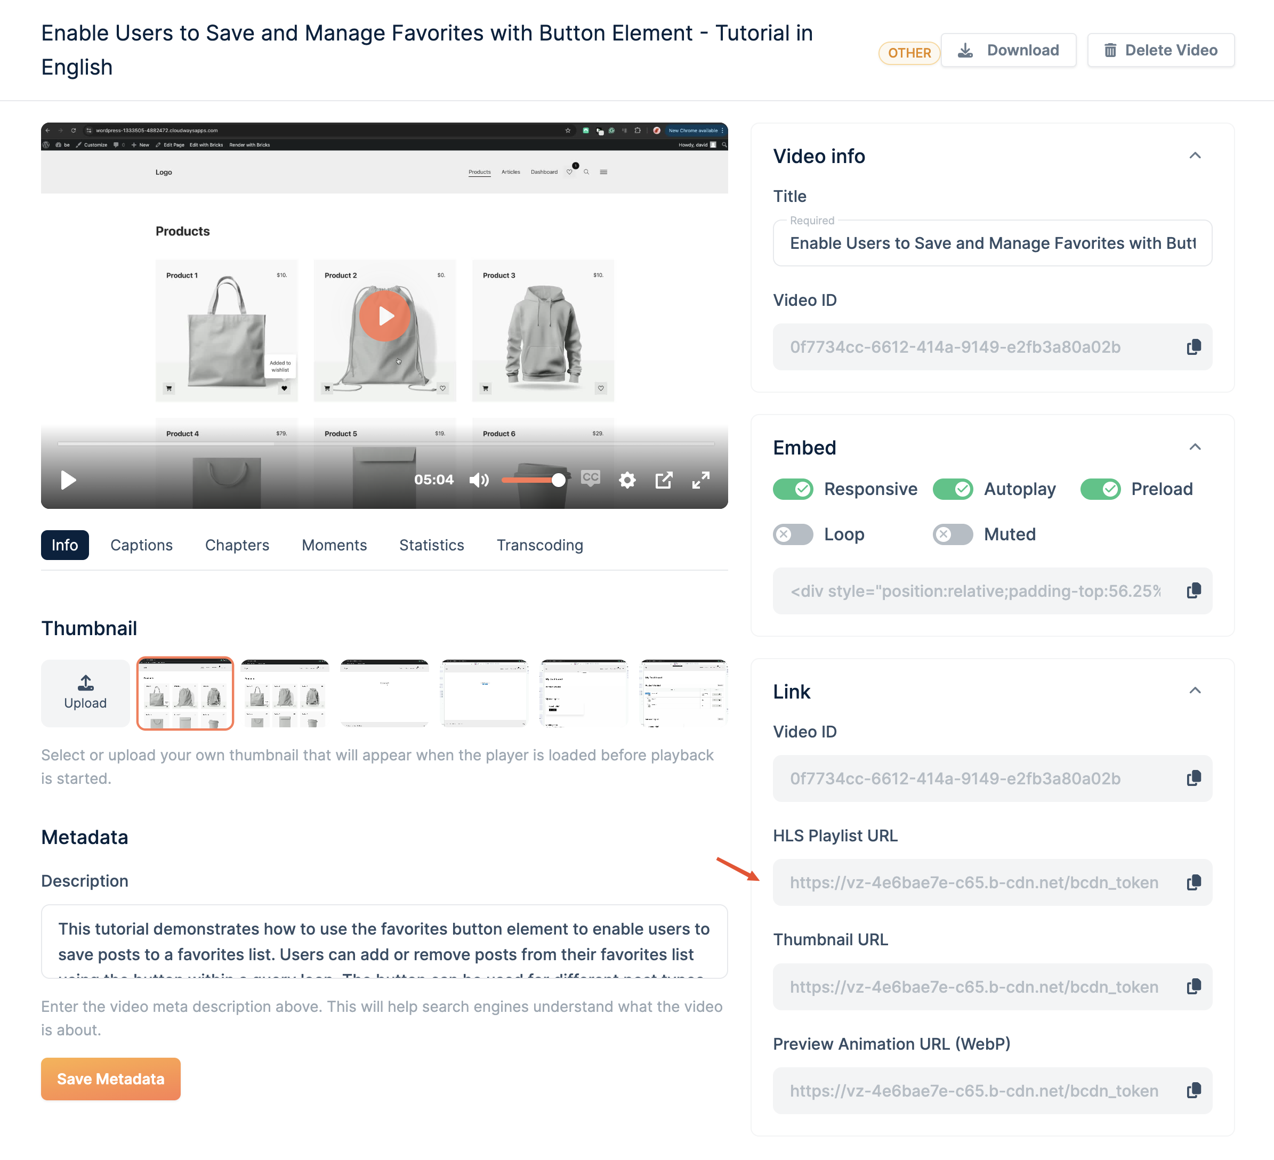The width and height of the screenshot is (1274, 1160).
Task: Collapse the Link section
Action: click(x=1195, y=691)
